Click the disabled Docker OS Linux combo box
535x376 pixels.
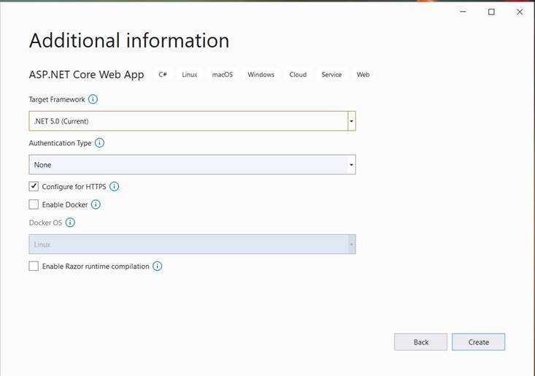pos(192,245)
